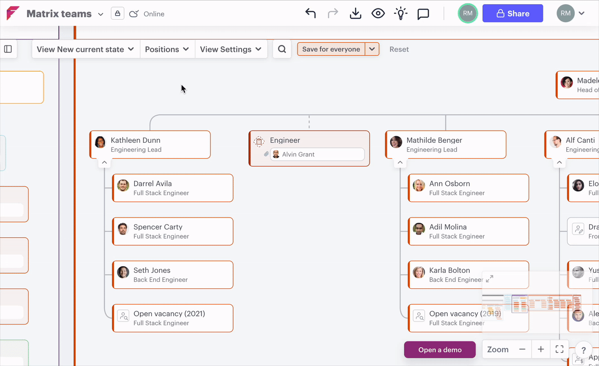The height and width of the screenshot is (366, 599).
Task: Collapse Kathleen Dunn's team reports
Action: (104, 162)
